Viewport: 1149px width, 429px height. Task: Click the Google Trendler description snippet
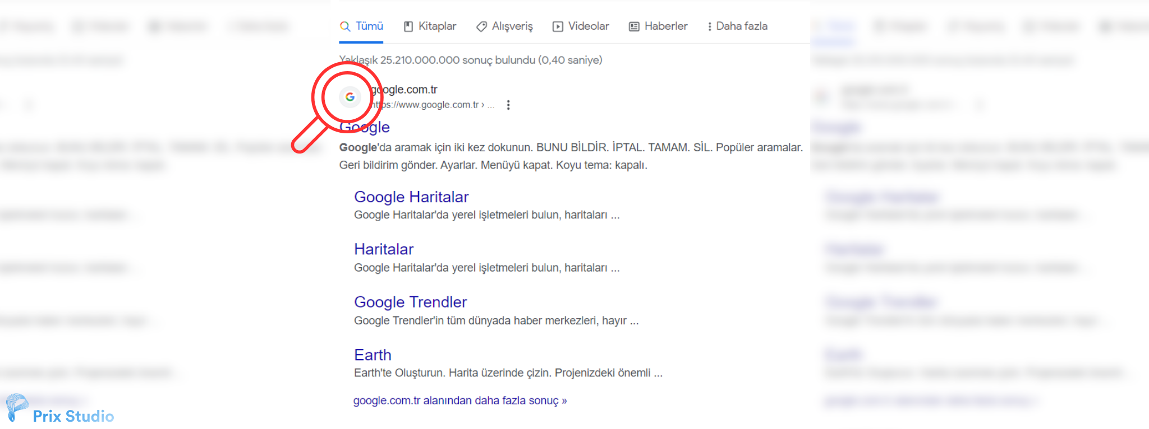[x=497, y=320]
